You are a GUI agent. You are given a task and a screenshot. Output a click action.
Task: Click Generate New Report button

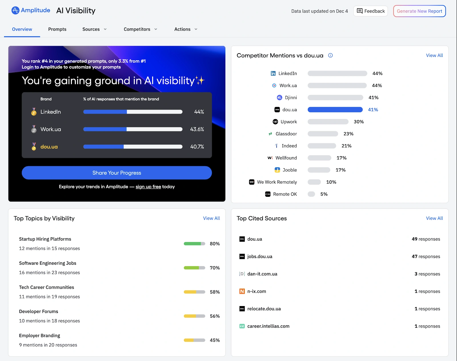(419, 11)
